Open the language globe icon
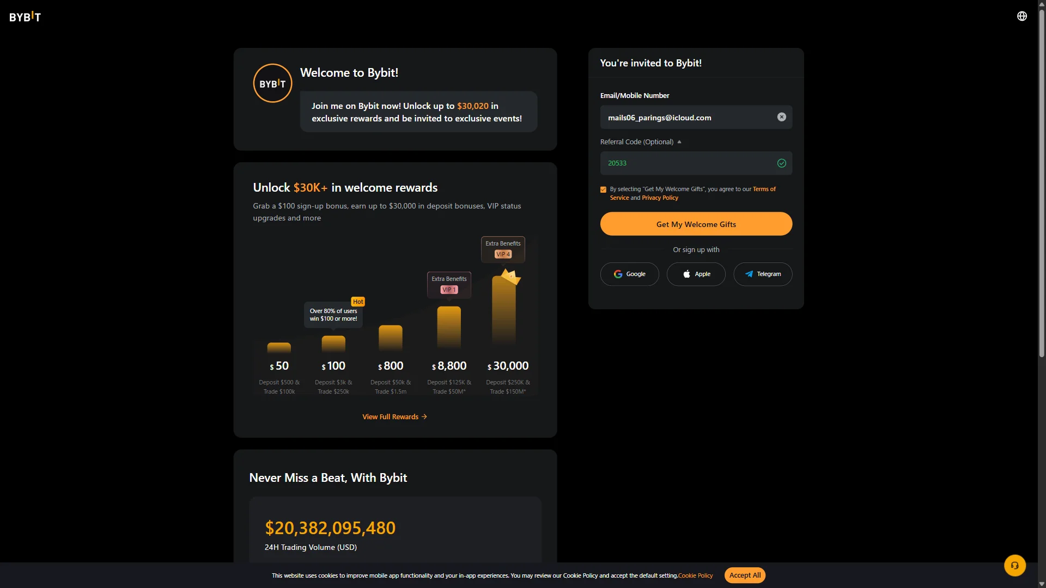1046x588 pixels. click(1022, 16)
